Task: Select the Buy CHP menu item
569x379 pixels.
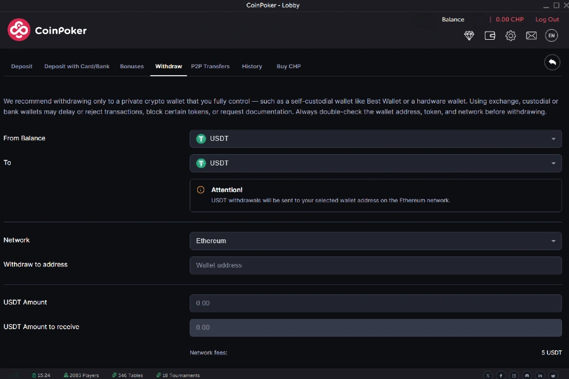Action: [288, 66]
